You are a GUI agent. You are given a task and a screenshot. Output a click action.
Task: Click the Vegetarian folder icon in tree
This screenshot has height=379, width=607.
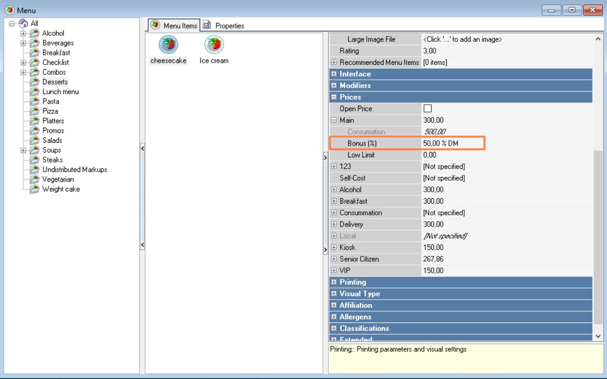(x=34, y=179)
